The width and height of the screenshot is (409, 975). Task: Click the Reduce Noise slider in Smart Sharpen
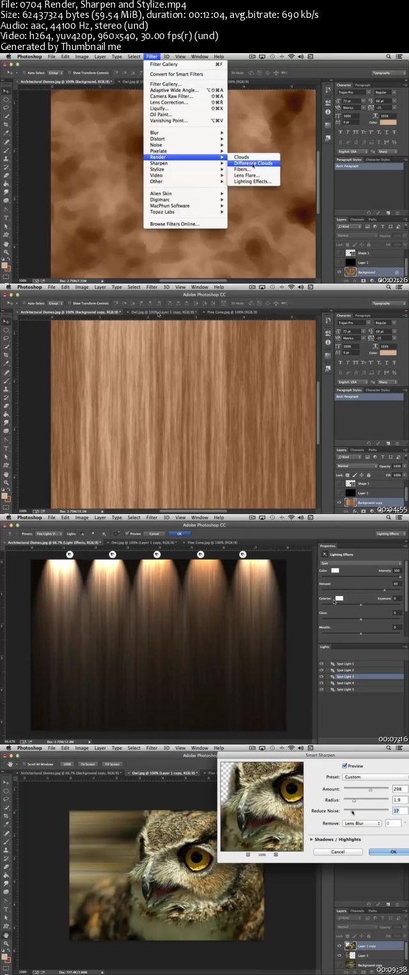[x=366, y=810]
